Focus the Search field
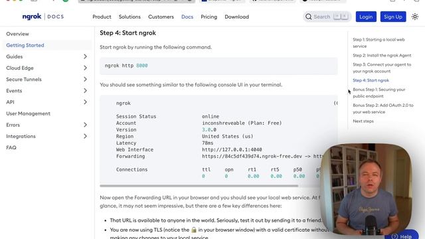This screenshot has height=239, width=425. [327, 17]
